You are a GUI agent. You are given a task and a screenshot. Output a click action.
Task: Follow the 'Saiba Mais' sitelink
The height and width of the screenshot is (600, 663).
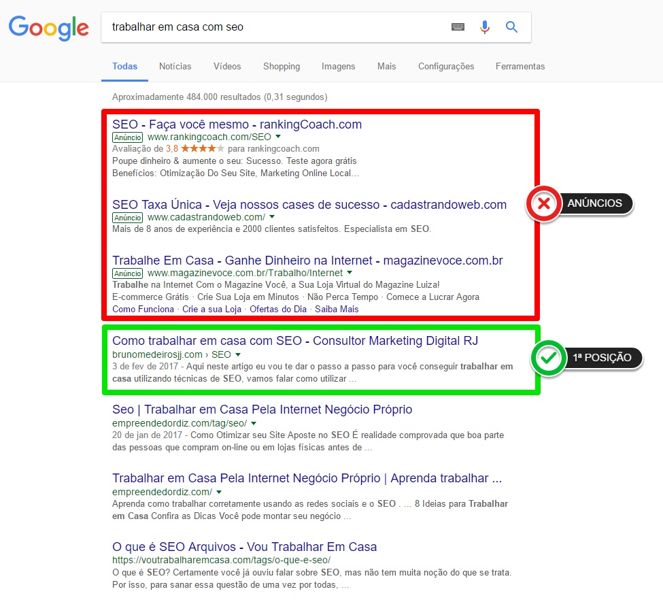pos(337,310)
